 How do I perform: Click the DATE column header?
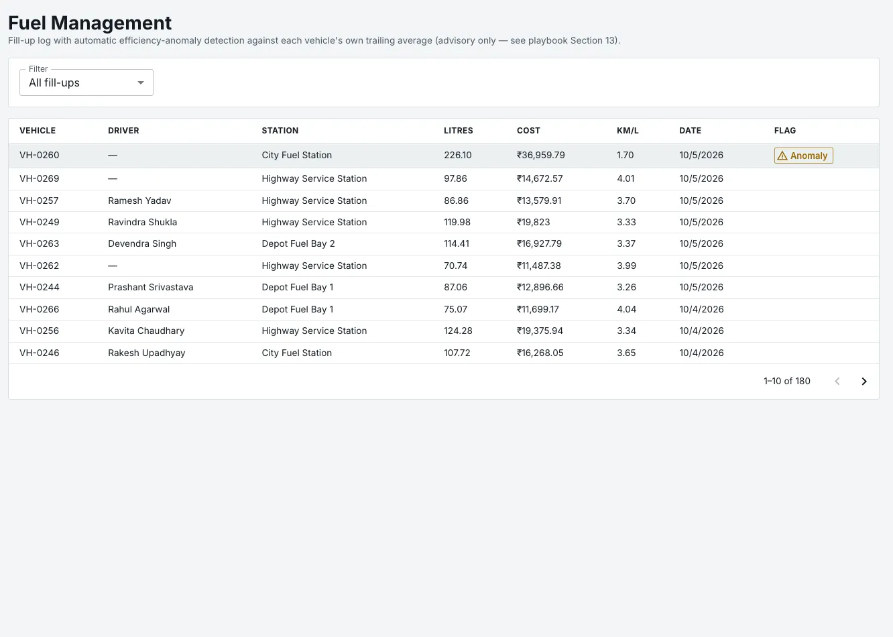pyautogui.click(x=690, y=131)
